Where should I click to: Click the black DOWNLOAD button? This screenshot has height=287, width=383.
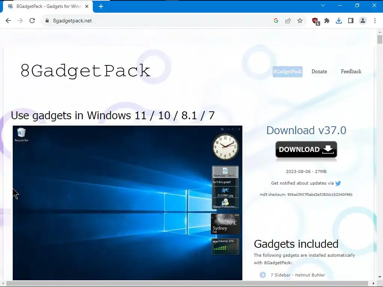[x=306, y=149]
